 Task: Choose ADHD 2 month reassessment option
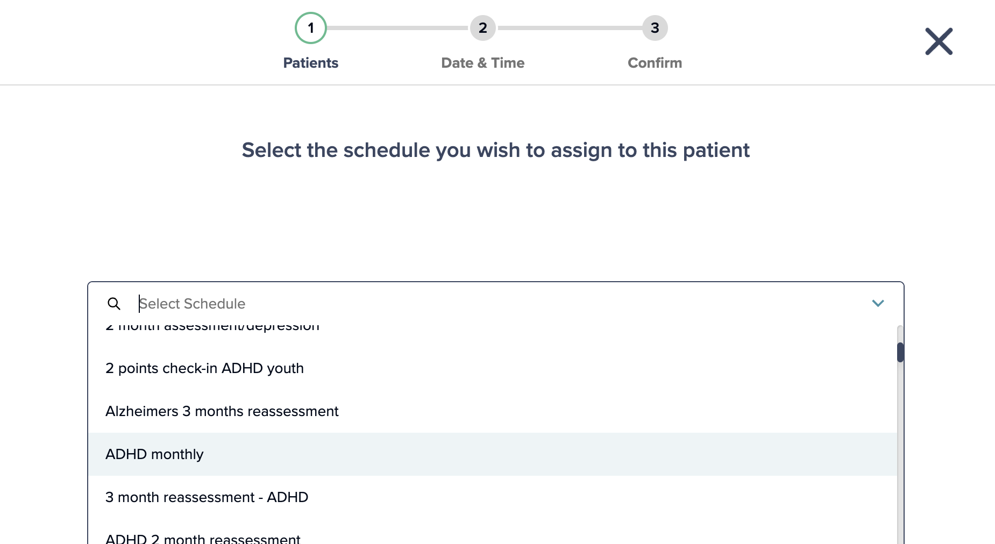[493, 535]
